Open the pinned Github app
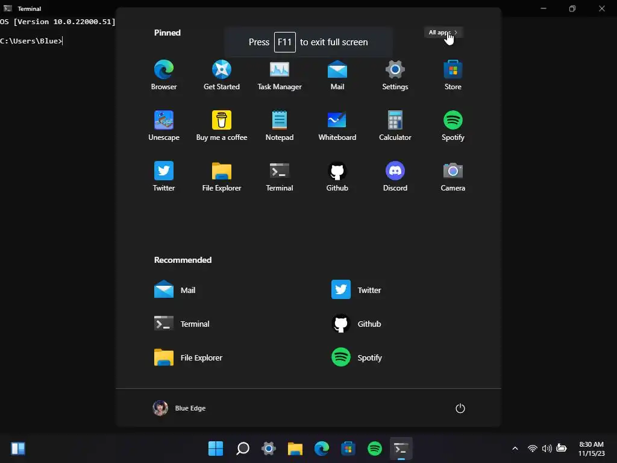Image resolution: width=617 pixels, height=463 pixels. coord(337,177)
